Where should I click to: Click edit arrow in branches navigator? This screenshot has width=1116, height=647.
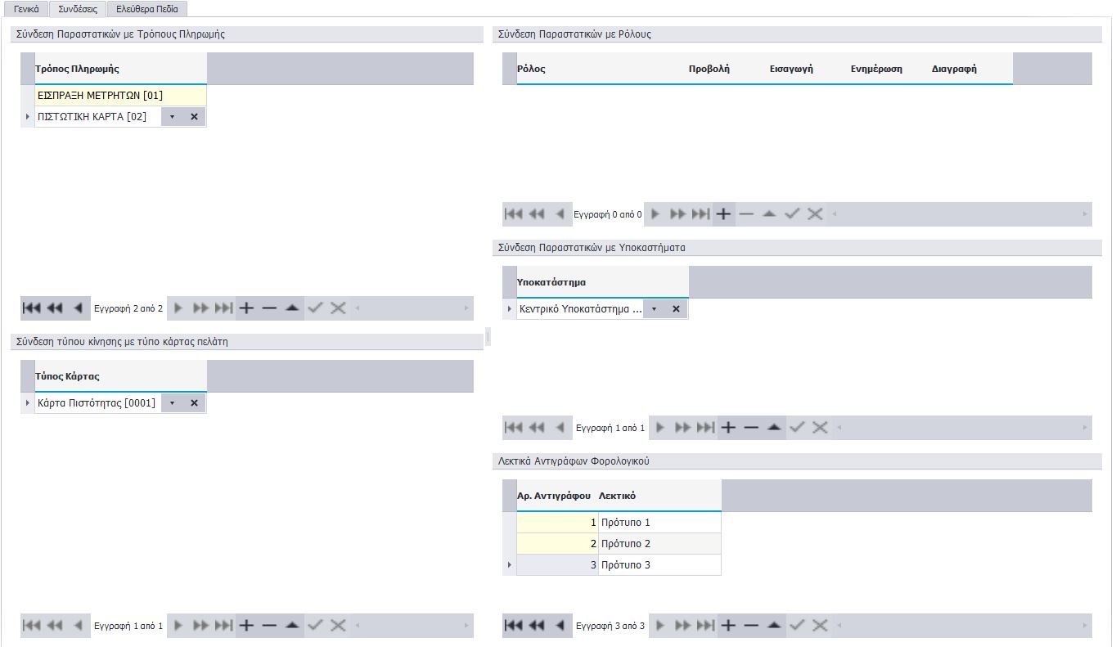click(774, 427)
